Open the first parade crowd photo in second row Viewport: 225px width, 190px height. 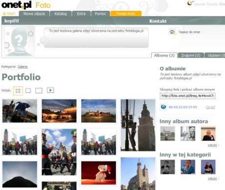tap(20, 142)
